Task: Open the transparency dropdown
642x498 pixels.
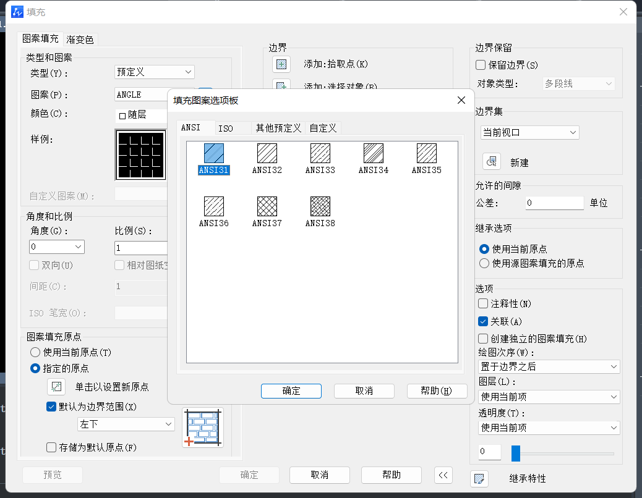Action: (549, 428)
